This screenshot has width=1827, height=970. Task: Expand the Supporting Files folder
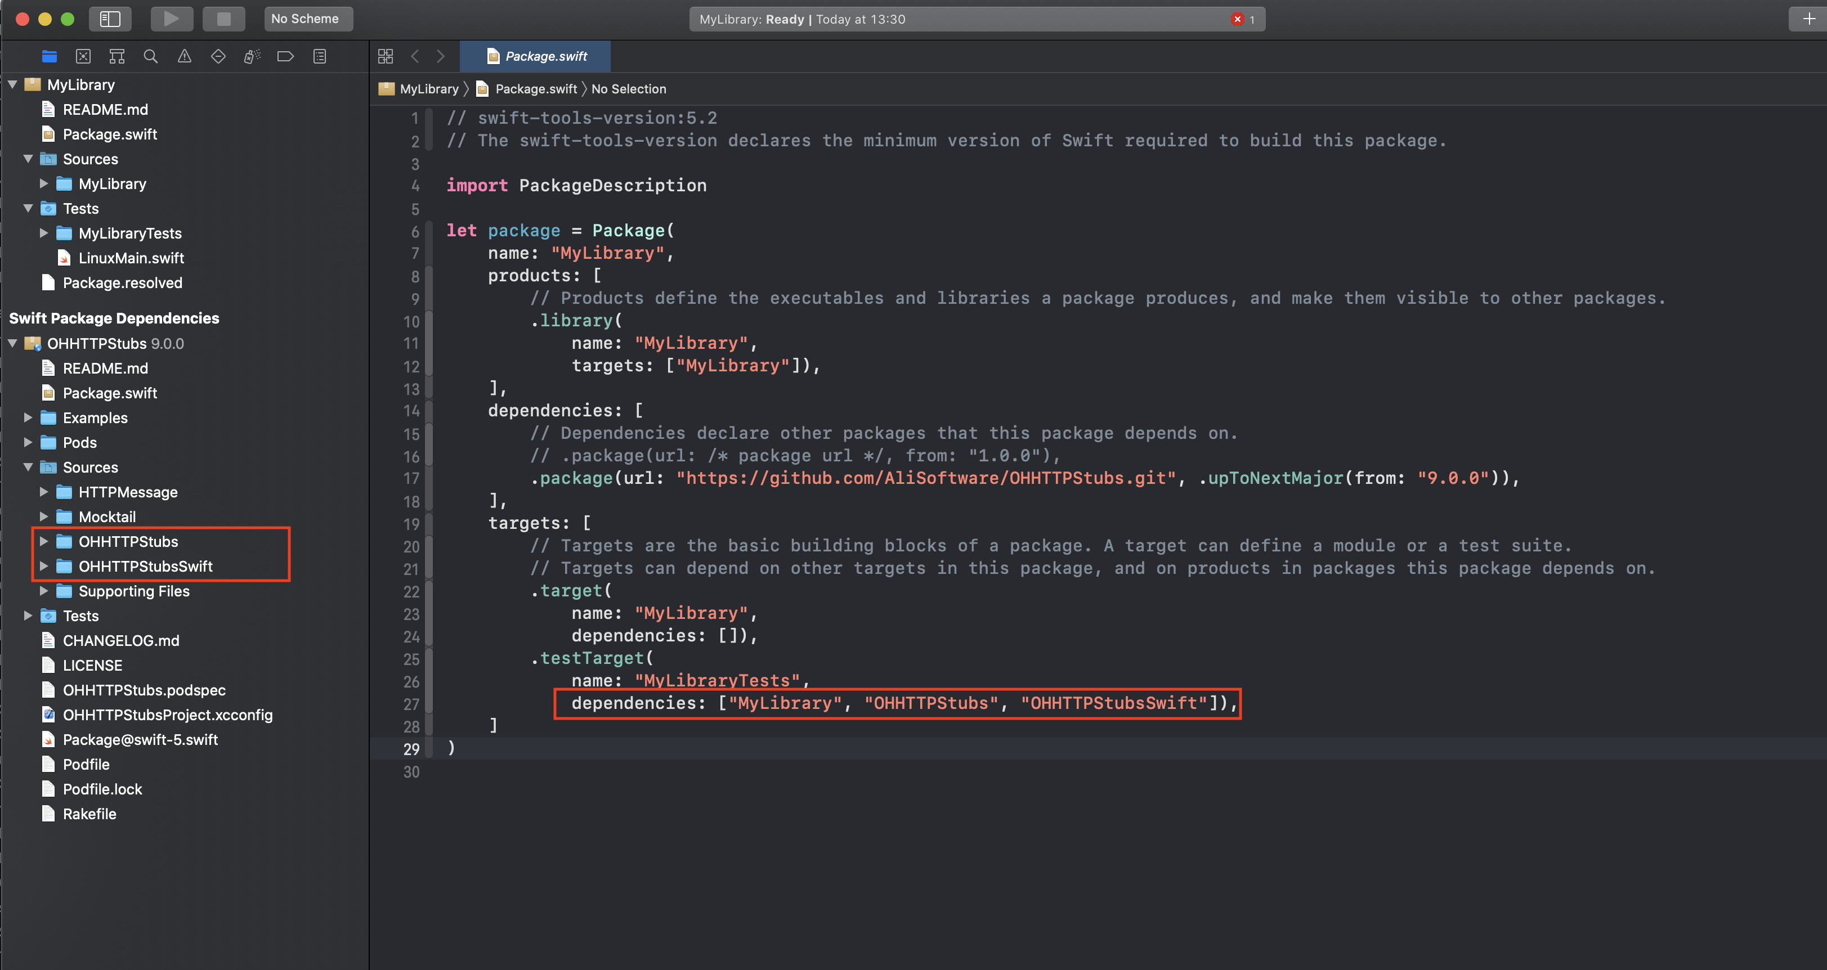pyautogui.click(x=44, y=591)
